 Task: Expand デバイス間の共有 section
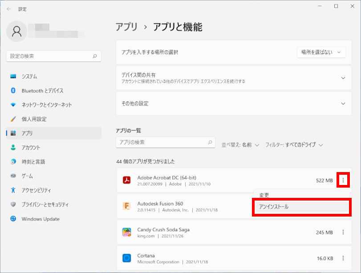coord(343,78)
